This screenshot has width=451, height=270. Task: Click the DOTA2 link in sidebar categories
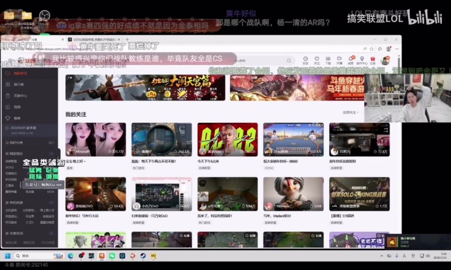click(10, 167)
